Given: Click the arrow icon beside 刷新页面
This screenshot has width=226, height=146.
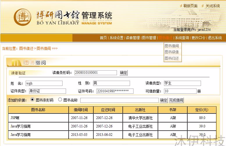Looking at the screenshot, I should point(181,6).
